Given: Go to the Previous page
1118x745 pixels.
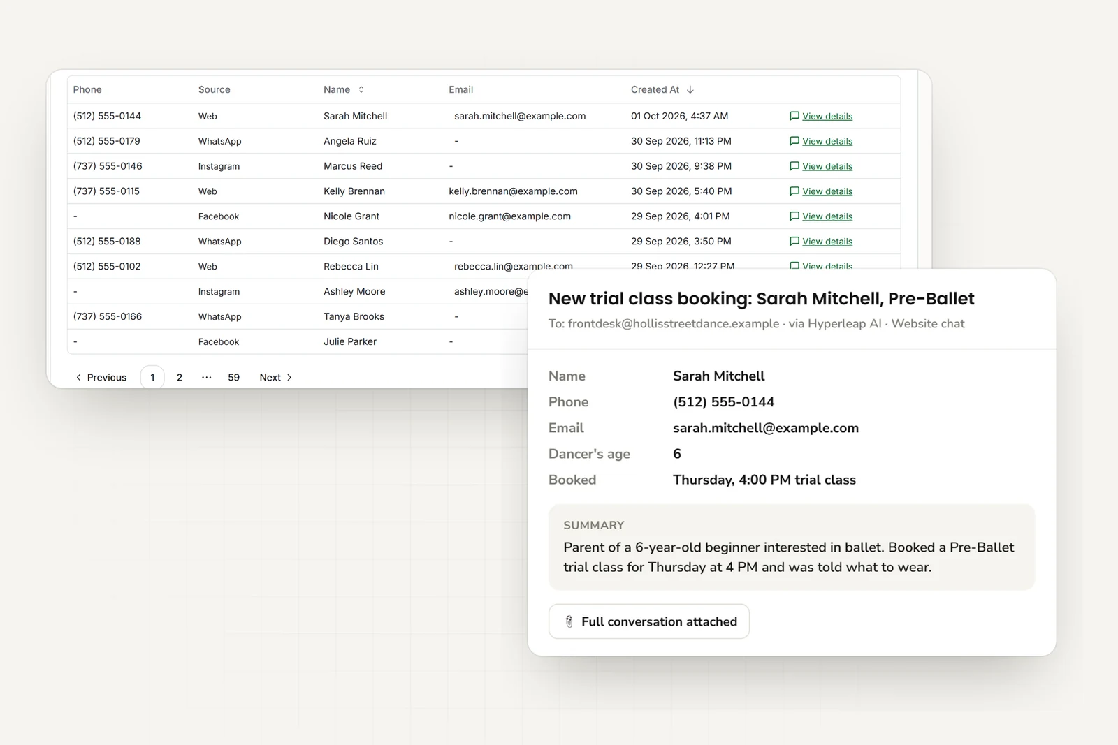Looking at the screenshot, I should (x=101, y=377).
